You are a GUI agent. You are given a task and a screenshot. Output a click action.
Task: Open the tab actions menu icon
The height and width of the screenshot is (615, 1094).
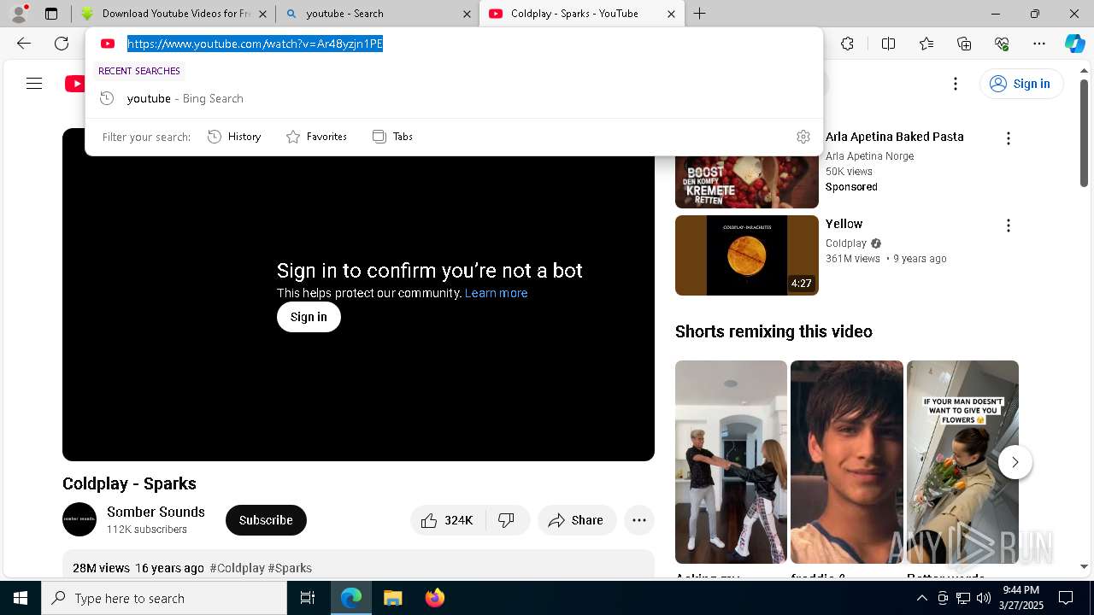pos(51,14)
